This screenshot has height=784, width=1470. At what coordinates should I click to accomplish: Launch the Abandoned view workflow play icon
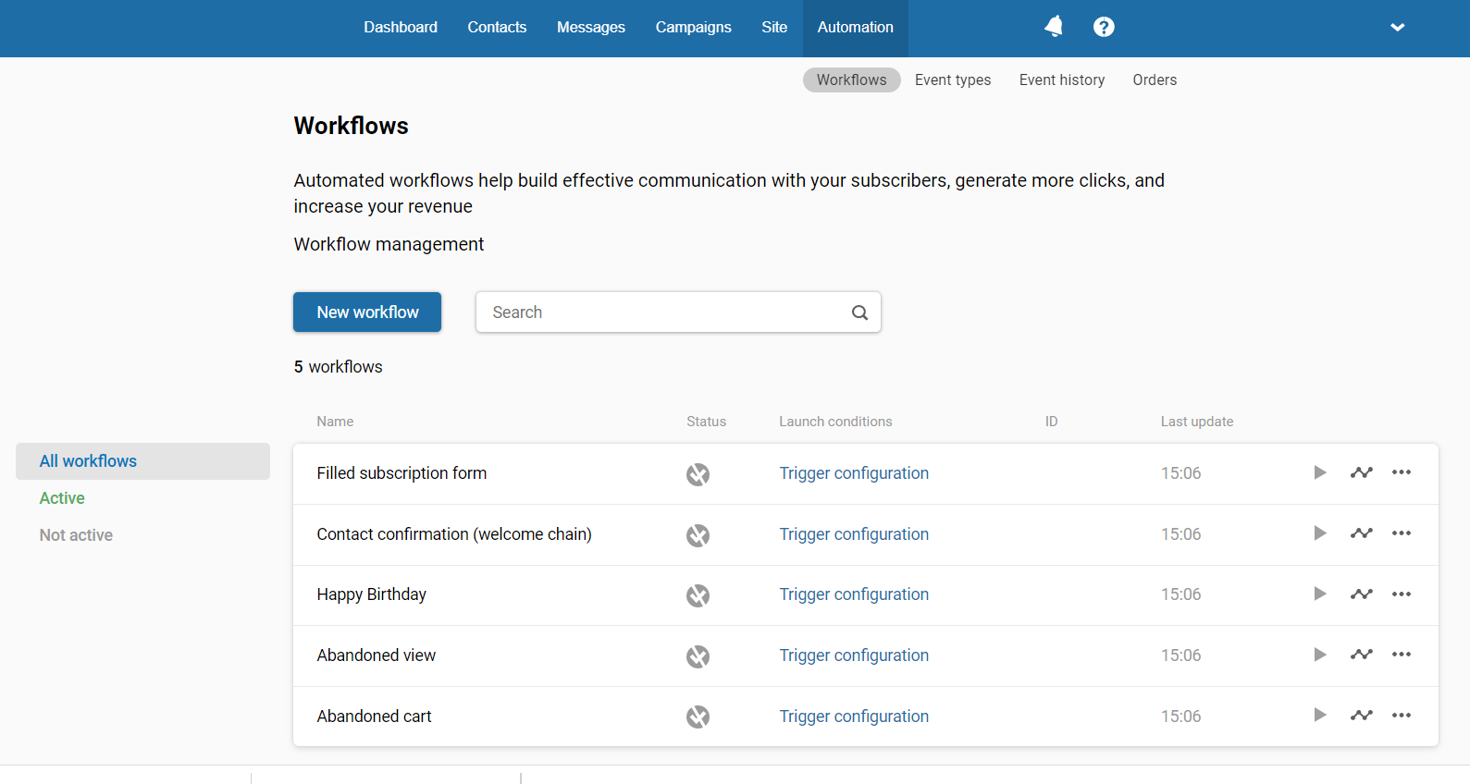coord(1320,655)
